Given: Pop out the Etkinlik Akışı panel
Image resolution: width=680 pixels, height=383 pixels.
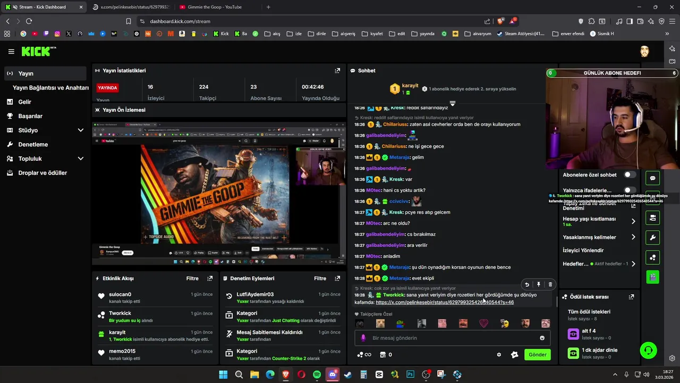Looking at the screenshot, I should coord(210,278).
